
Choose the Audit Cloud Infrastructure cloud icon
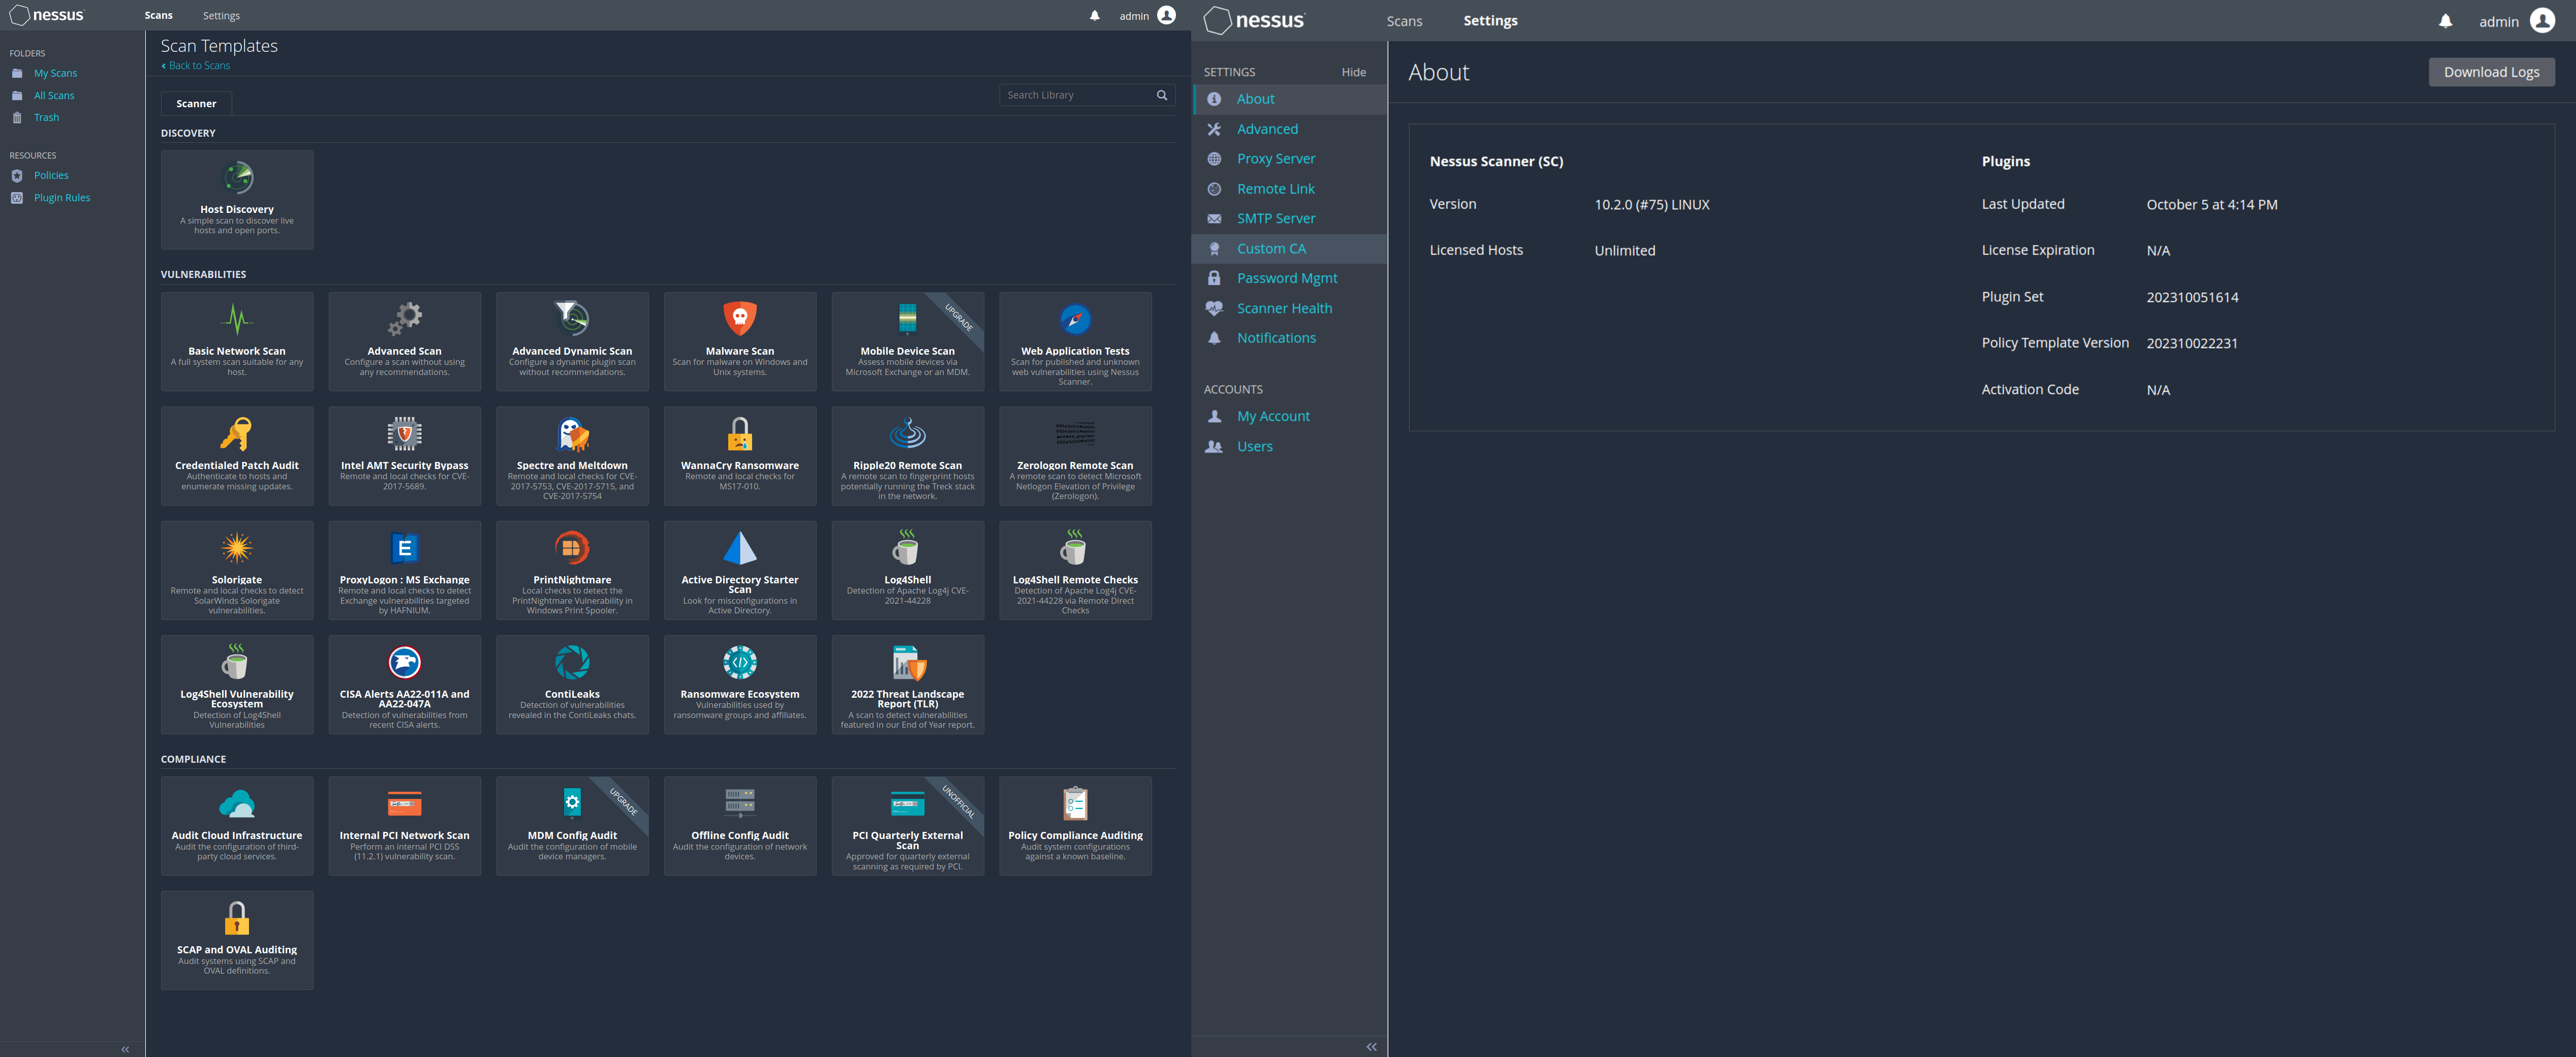[x=237, y=803]
